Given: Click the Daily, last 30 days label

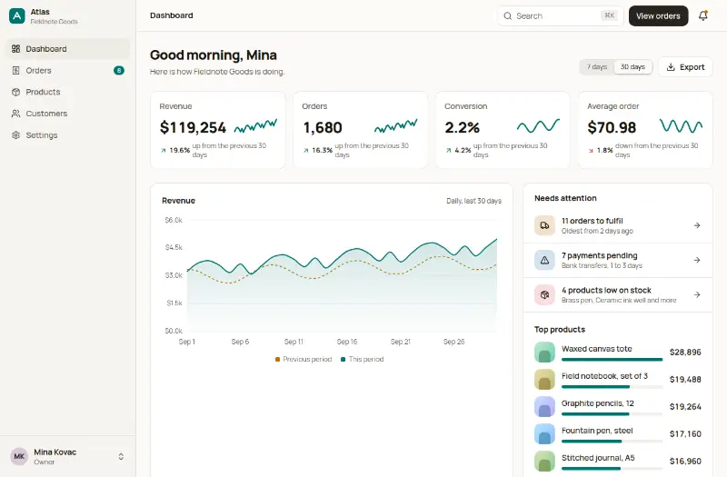Looking at the screenshot, I should pos(473,201).
